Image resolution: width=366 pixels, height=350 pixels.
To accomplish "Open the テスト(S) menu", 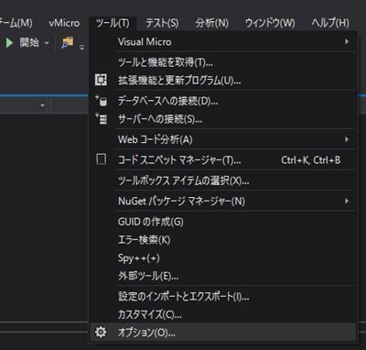I will coord(162,23).
